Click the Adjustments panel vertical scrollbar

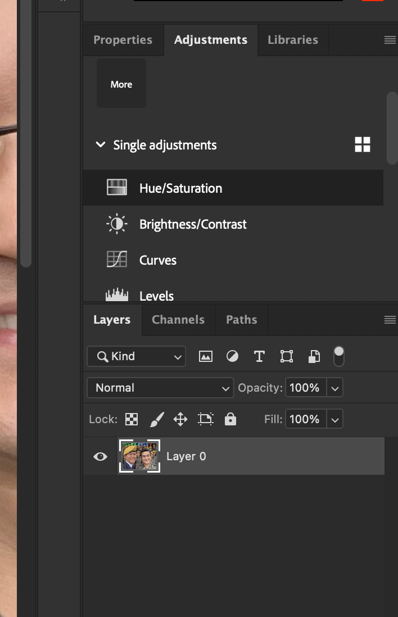pos(392,128)
